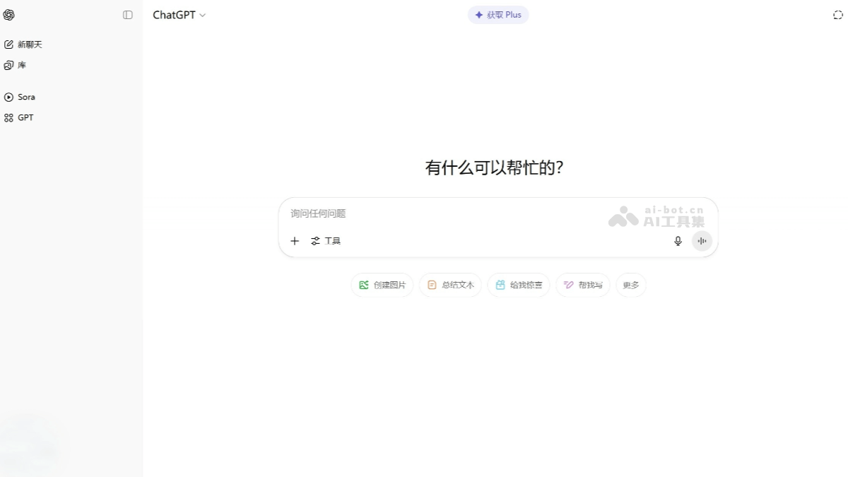848x477 pixels.
Task: Click the microphone icon for voice input
Action: point(678,241)
